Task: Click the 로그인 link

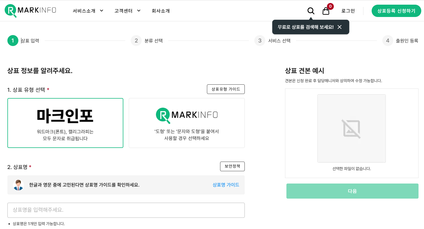Action: click(x=348, y=11)
